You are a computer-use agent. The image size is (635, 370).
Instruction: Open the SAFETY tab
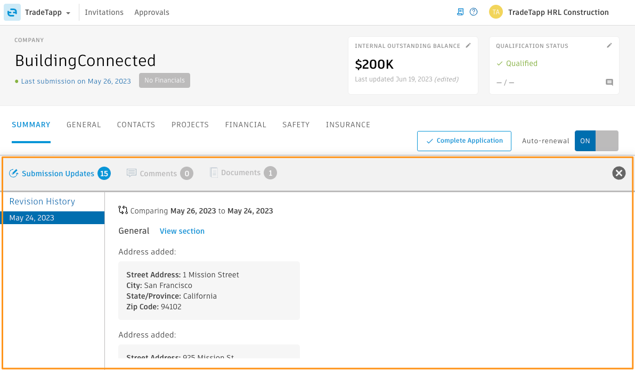[296, 125]
